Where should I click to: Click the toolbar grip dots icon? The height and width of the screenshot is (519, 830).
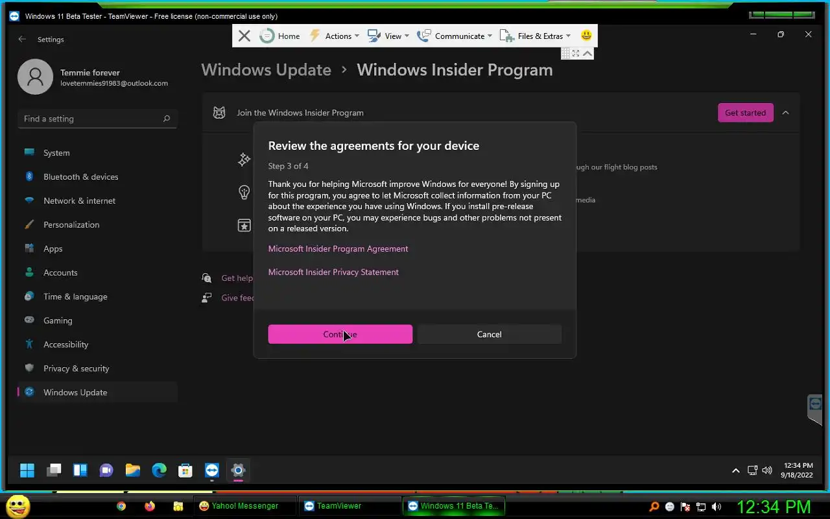coord(565,53)
